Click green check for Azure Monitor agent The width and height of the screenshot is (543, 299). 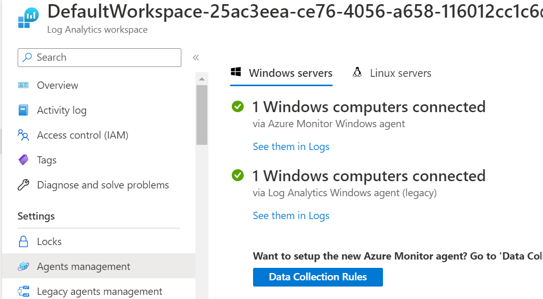(x=237, y=106)
